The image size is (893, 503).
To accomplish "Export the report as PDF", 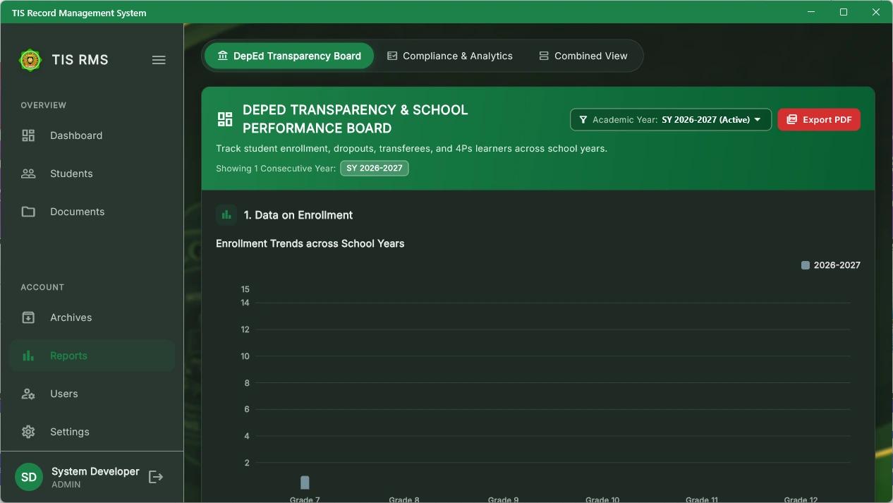I will (x=819, y=120).
